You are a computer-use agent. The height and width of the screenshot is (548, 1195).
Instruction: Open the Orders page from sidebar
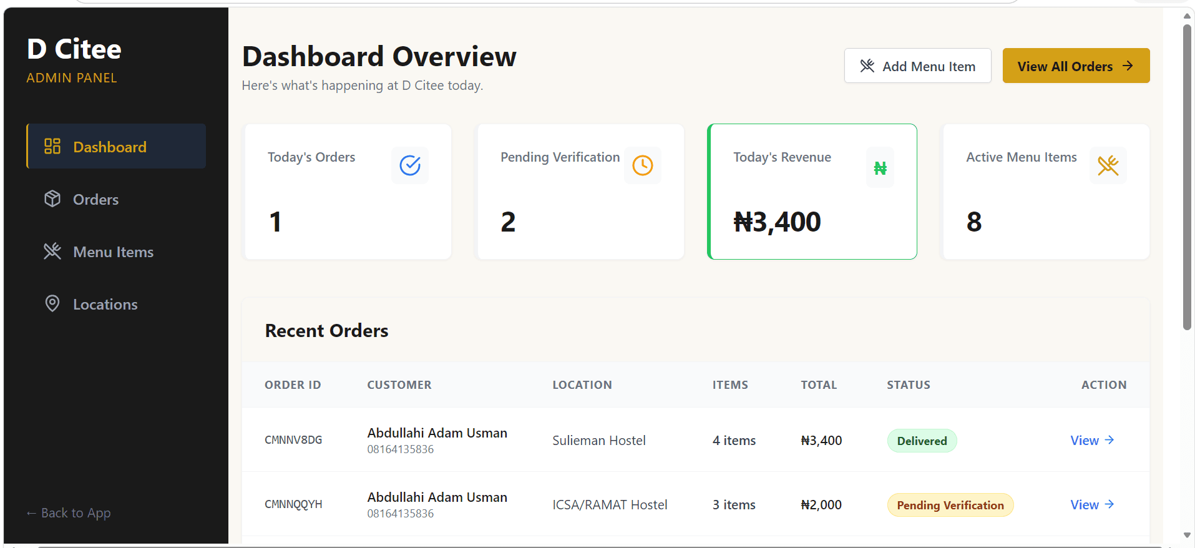tap(95, 199)
